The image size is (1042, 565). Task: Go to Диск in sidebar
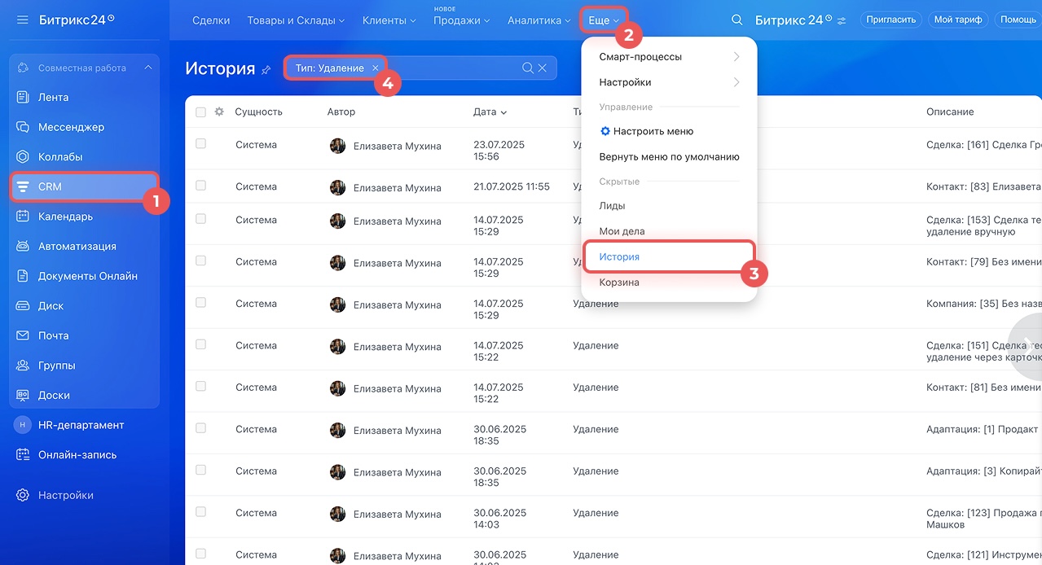[51, 306]
